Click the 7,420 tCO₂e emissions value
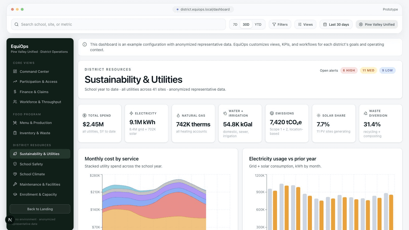This screenshot has width=409, height=230. 286,122
